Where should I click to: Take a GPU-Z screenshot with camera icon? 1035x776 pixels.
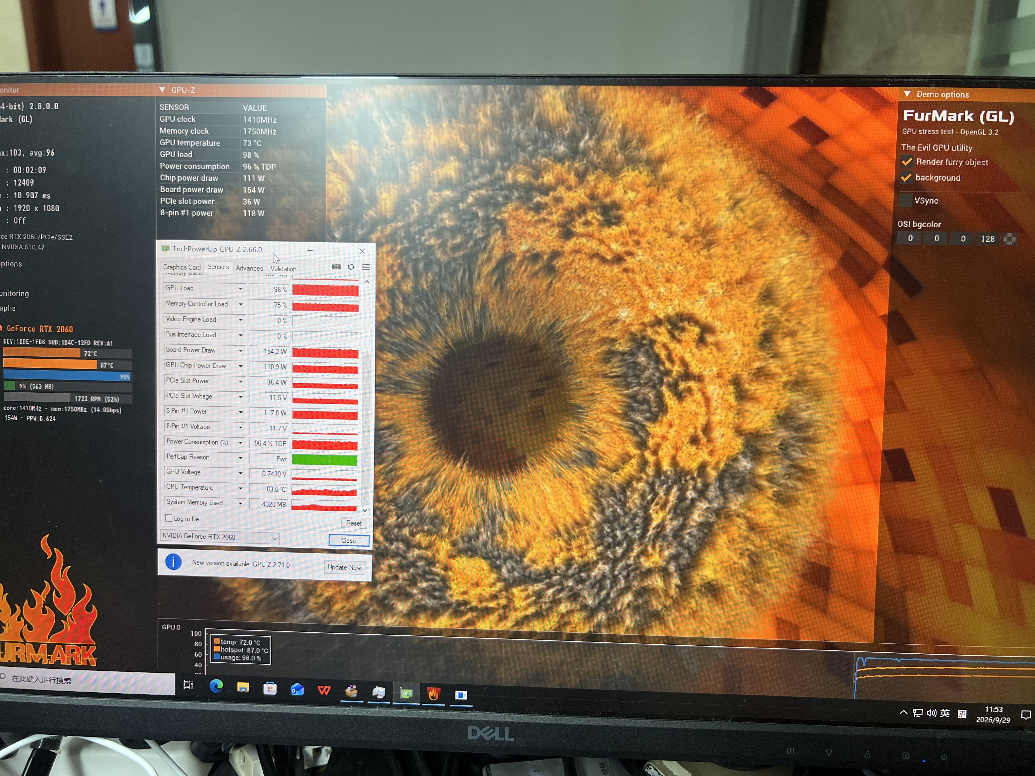(336, 267)
